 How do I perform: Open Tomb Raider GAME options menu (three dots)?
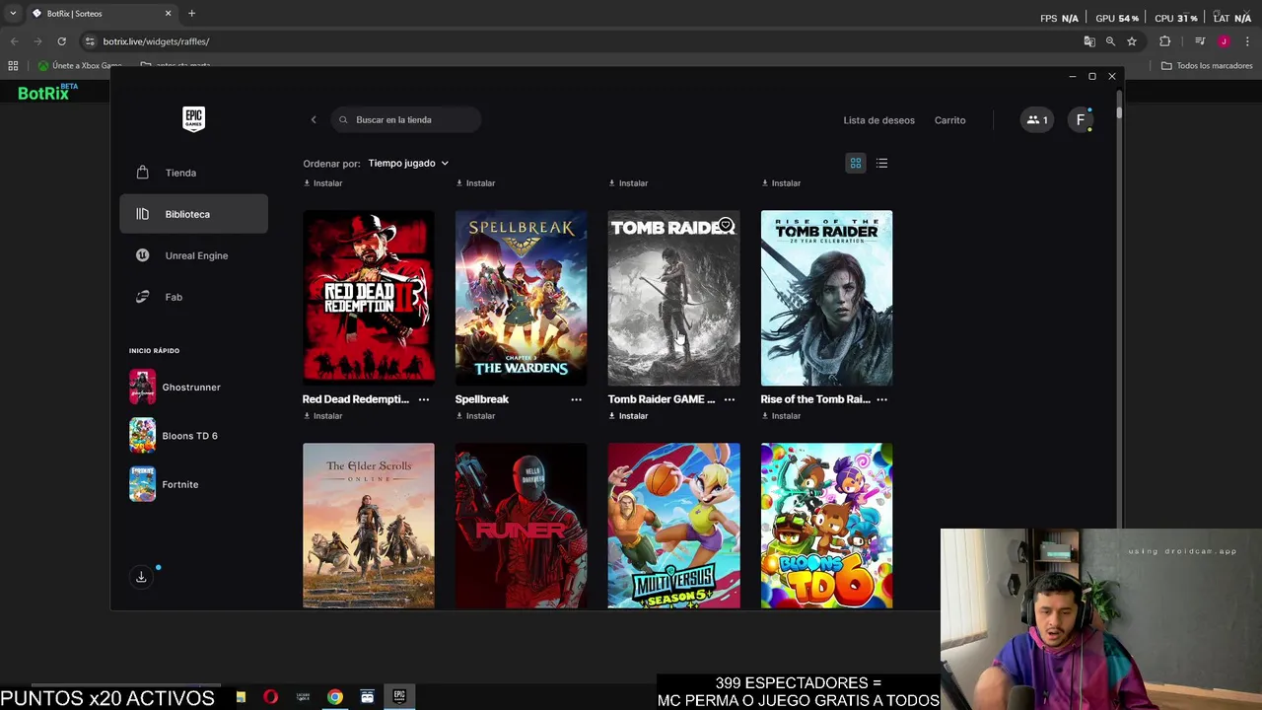[x=730, y=399]
